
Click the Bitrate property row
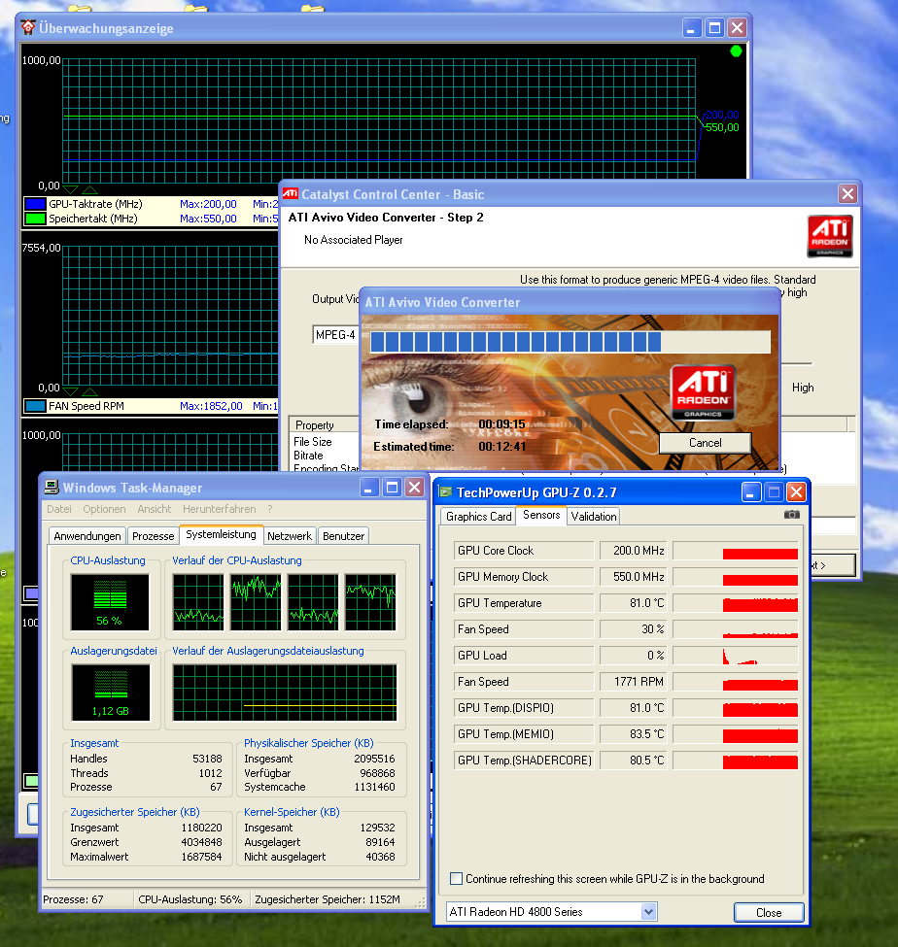pyautogui.click(x=325, y=456)
